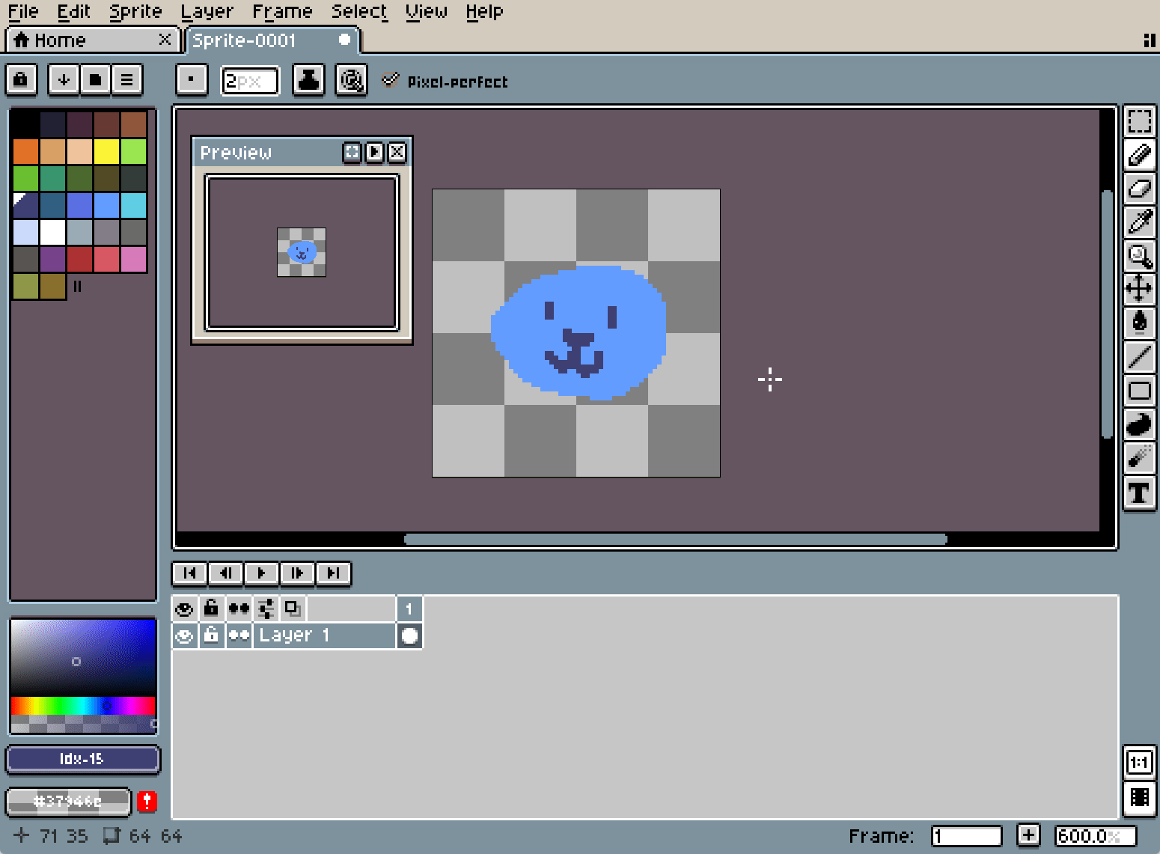Screen dimensions: 1160x854
Task: Toggle visibility of all layers in header
Action: coord(185,609)
